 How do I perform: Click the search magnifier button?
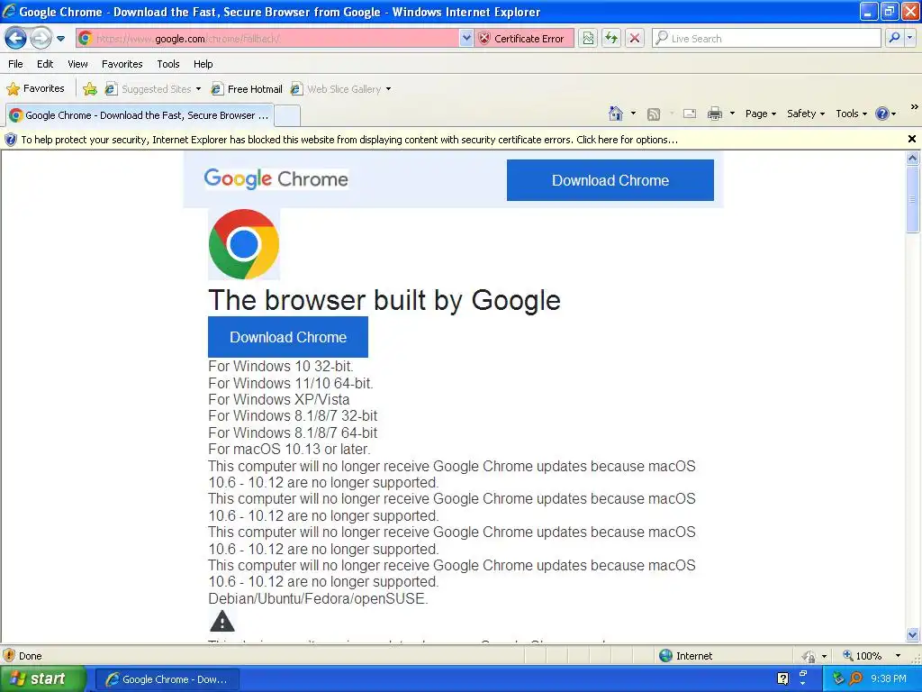(894, 38)
